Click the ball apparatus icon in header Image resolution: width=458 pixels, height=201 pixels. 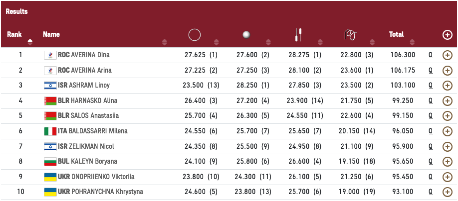[246, 35]
